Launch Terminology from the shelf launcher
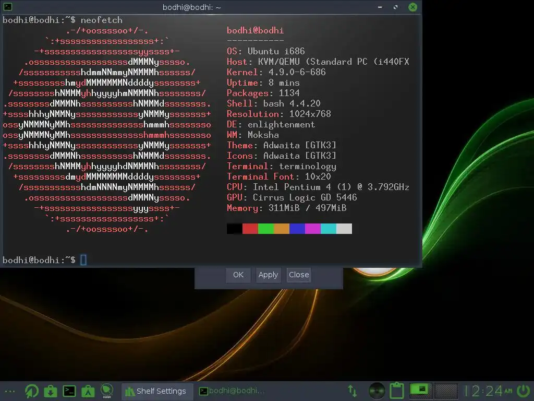Image resolution: width=534 pixels, height=401 pixels. pyautogui.click(x=69, y=391)
